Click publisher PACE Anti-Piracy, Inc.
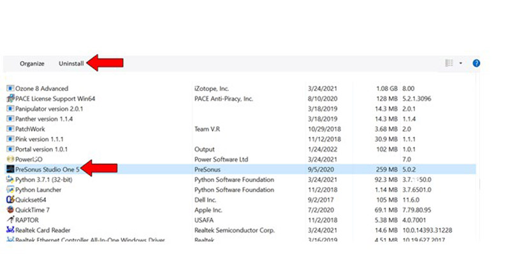The width and height of the screenshot is (510, 254). [224, 99]
